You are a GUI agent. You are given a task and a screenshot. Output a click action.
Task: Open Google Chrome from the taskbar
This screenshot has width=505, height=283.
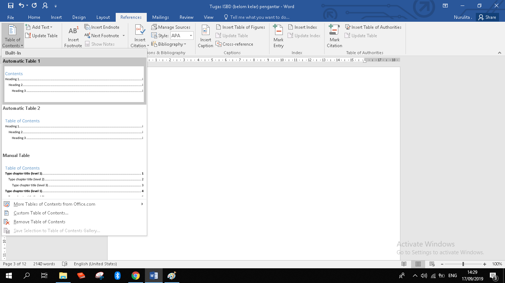136,276
